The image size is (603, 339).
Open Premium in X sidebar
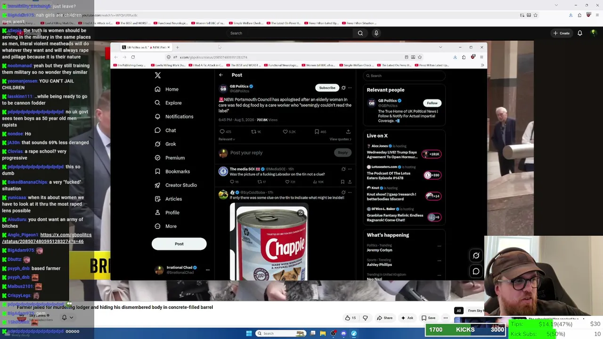pos(170,158)
